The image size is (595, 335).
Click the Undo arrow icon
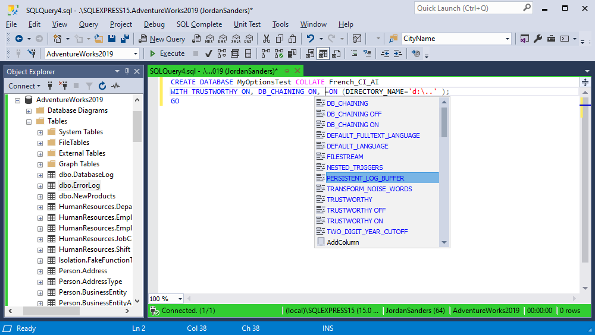click(311, 39)
